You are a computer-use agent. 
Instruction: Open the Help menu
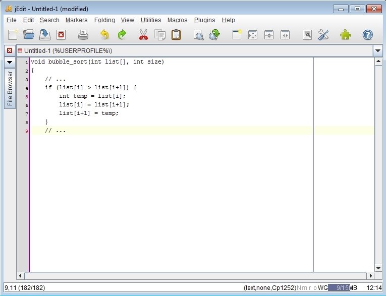[x=228, y=20]
